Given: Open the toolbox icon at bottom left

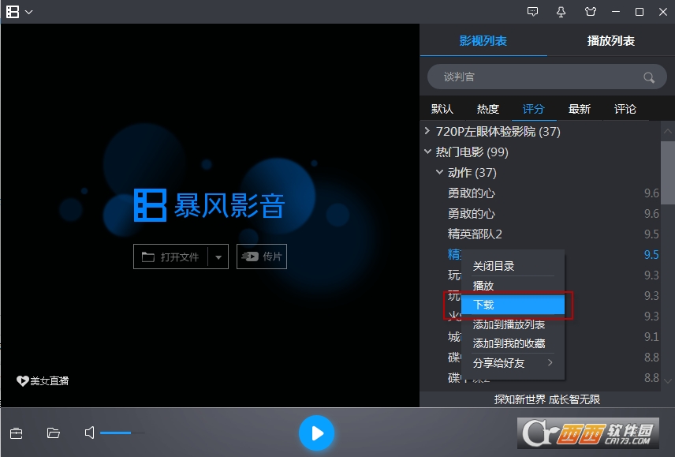Looking at the screenshot, I should tap(17, 433).
